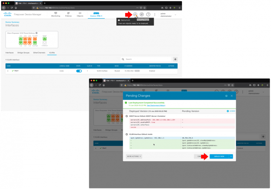Screen dimensions: 271x189
Task: Switch to the Bridge Groups tab in upper window
Action: point(23,53)
